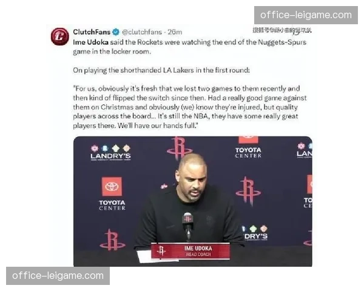Screen dimensions: 364x291
Task: Click the blue verified badge
Action: pyautogui.click(x=116, y=32)
